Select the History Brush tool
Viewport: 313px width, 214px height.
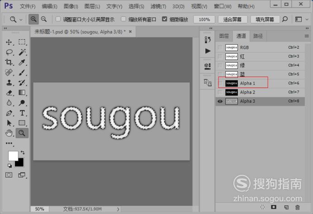(x=22, y=82)
